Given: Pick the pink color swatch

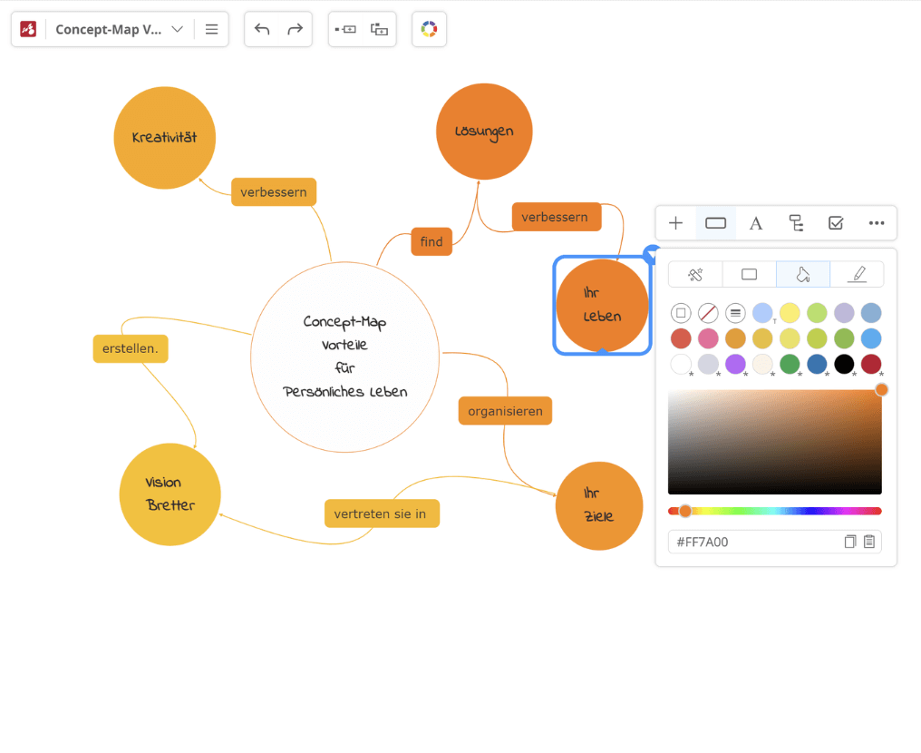Looking at the screenshot, I should 708,338.
